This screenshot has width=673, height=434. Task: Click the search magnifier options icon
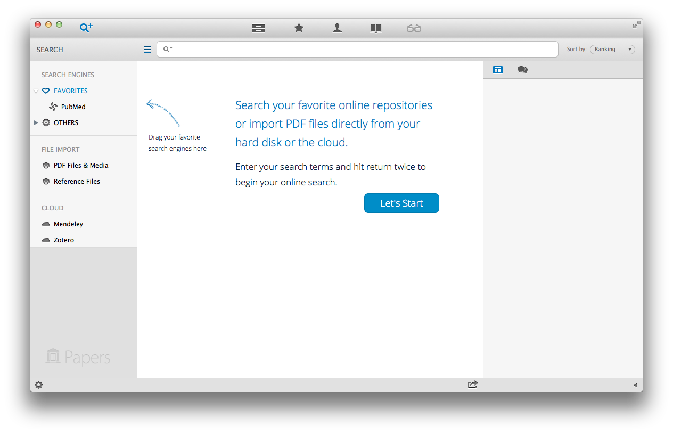point(168,49)
